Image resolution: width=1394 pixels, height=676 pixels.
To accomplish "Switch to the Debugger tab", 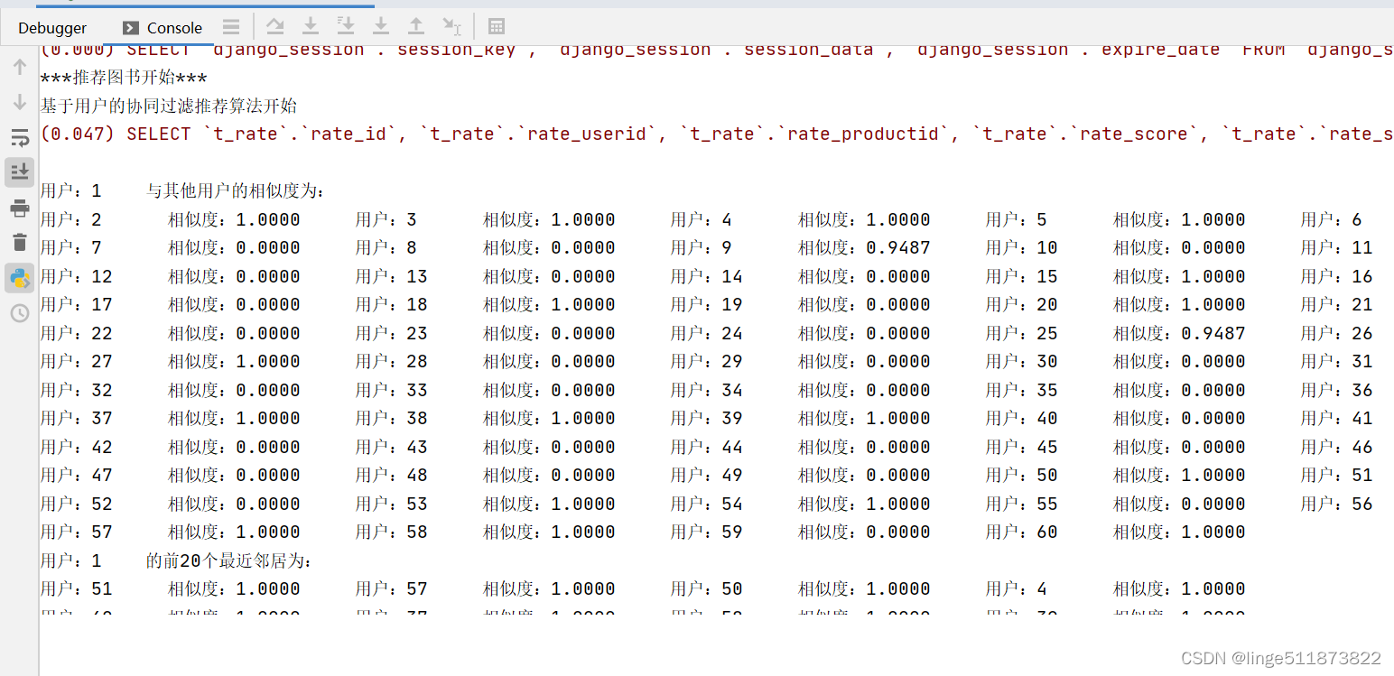I will click(x=52, y=28).
